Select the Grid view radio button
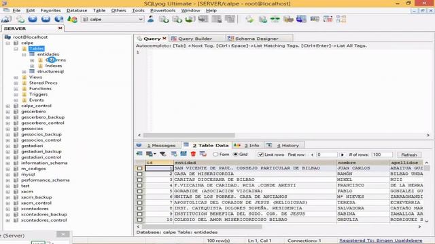Viewport: 435px width, 244px height. tap(236, 155)
